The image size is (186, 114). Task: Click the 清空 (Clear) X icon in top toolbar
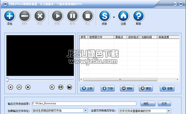point(40,16)
